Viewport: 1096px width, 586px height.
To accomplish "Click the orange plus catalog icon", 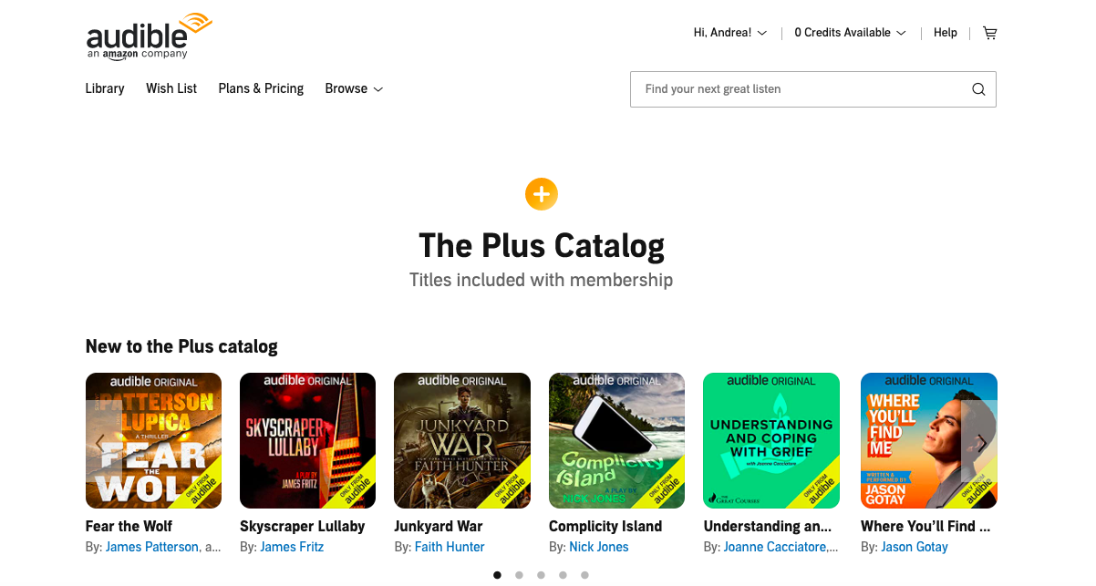I will (x=542, y=193).
